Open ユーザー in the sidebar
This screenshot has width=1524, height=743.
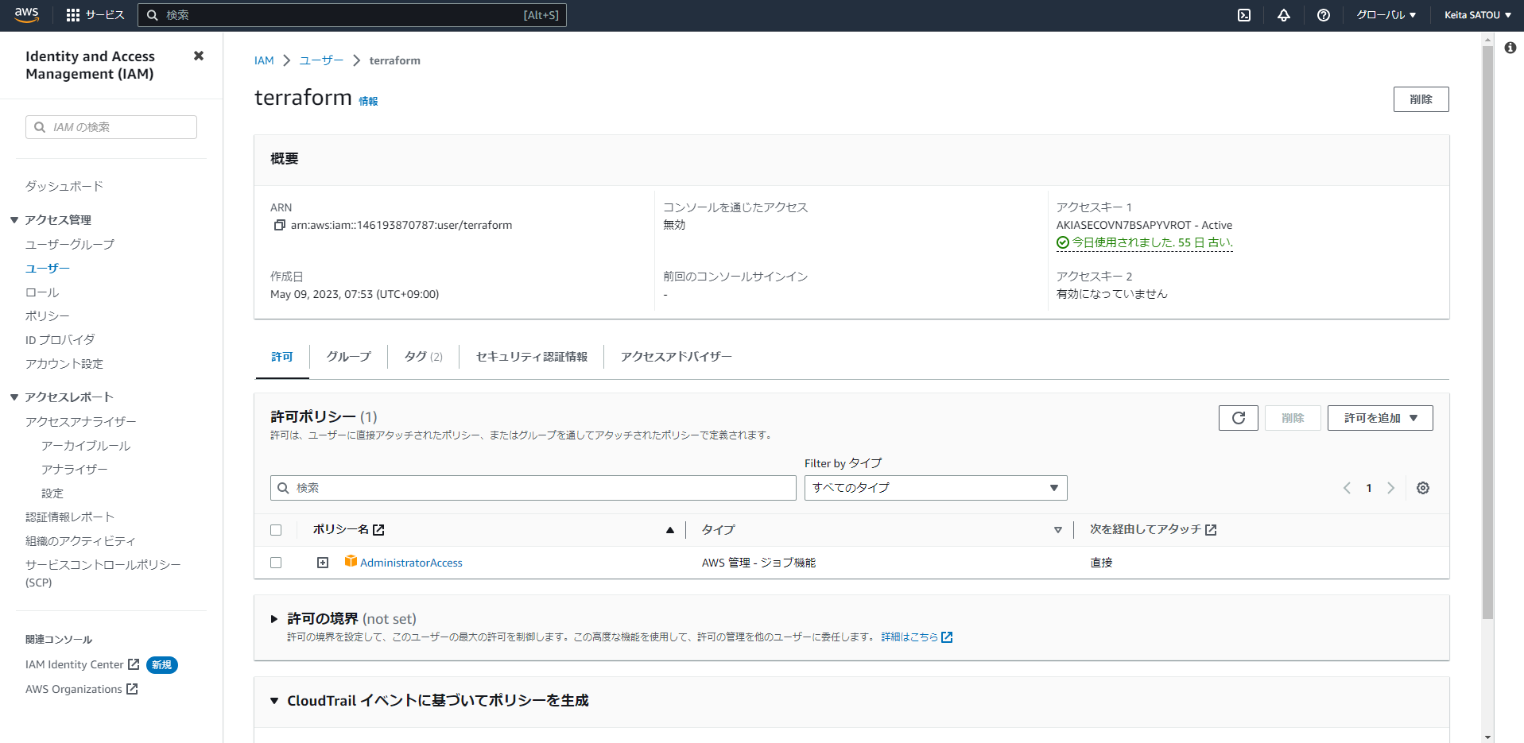tap(48, 269)
